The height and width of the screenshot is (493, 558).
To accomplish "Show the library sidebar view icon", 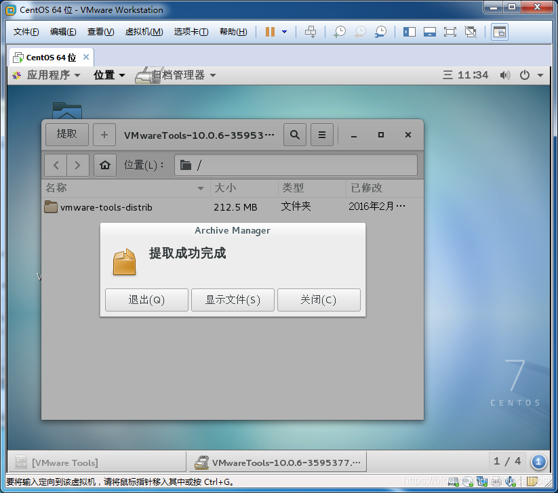I will [x=410, y=32].
